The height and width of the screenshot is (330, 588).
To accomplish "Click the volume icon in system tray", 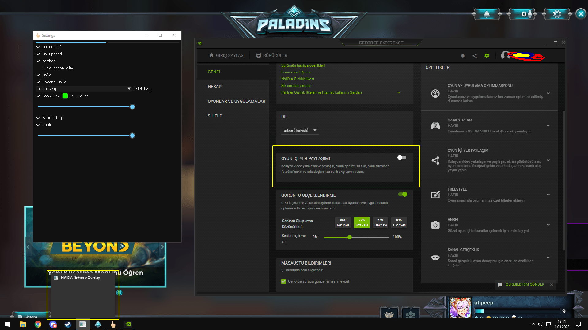I will click(541, 324).
